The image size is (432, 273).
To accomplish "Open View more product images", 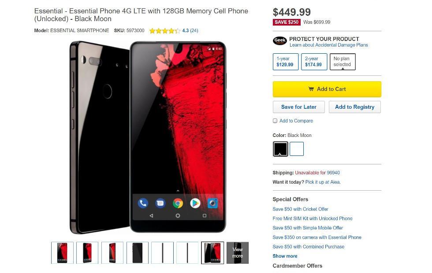I will point(238,253).
